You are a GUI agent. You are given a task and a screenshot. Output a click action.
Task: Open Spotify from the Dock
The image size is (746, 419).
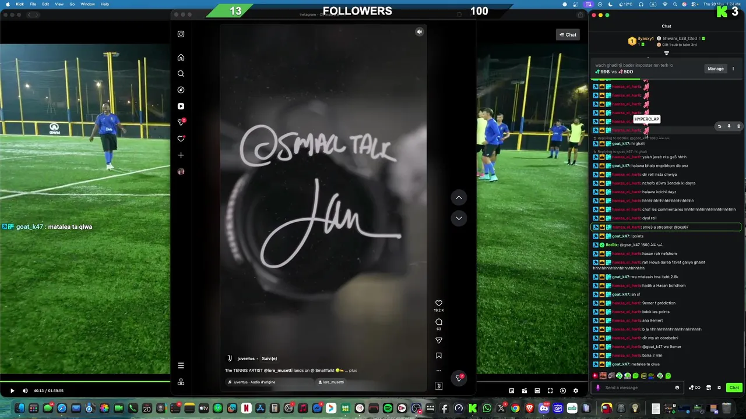pyautogui.click(x=388, y=409)
